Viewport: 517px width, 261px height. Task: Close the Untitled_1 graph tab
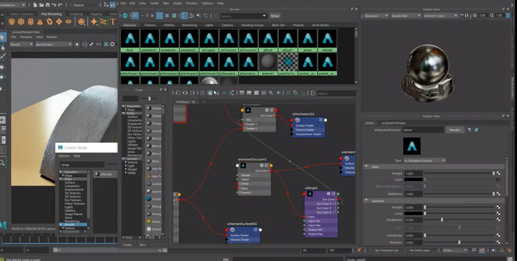pos(193,102)
